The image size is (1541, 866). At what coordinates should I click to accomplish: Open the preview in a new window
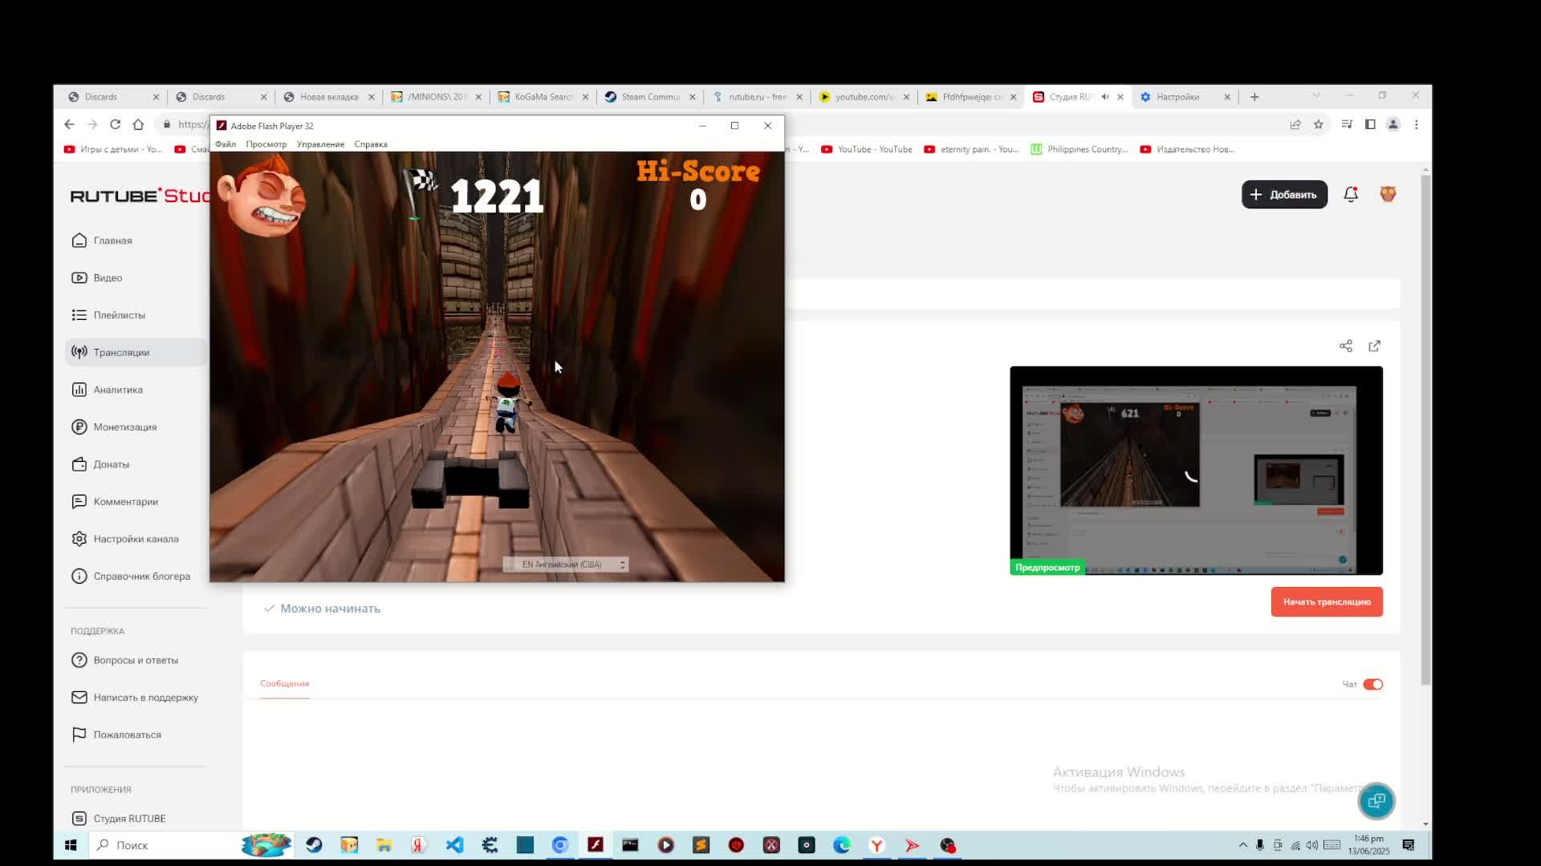click(1375, 346)
